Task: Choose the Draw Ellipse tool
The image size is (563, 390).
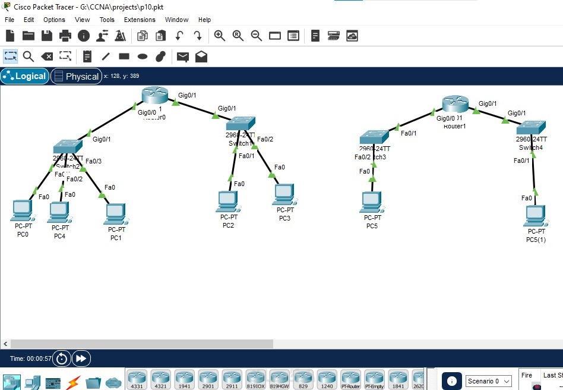Action: click(143, 56)
